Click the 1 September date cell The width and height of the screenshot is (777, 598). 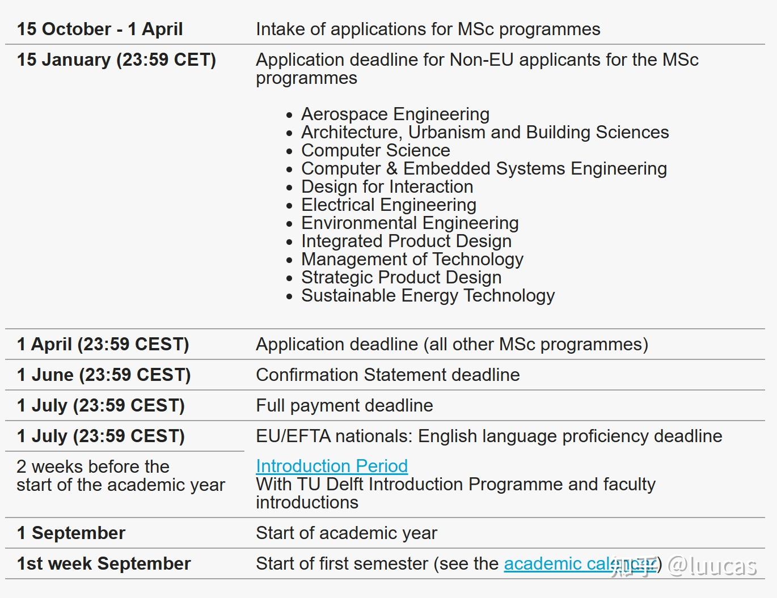(71, 533)
